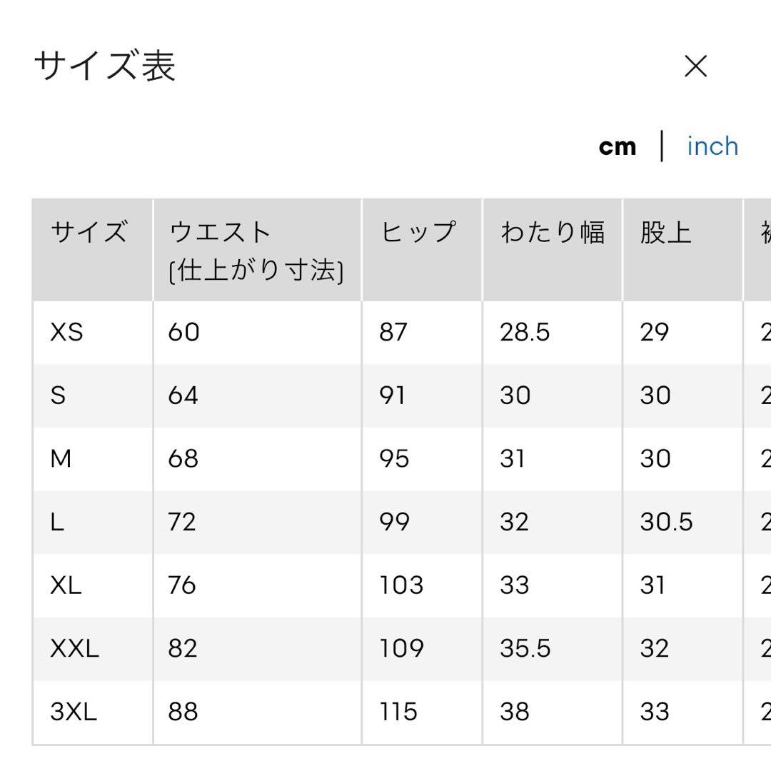Click hip value 103 for size XL

401,585
